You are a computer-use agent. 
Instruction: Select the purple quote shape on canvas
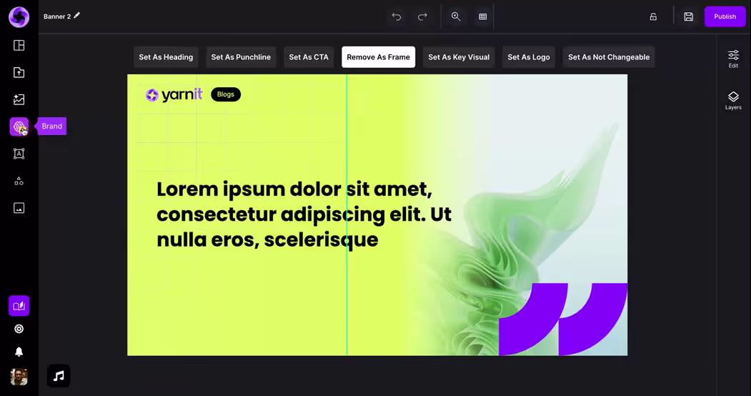tap(563, 319)
